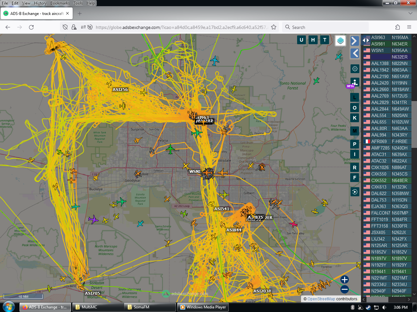417x312 pixels.
Task: Open the Bookmarks menu
Action: [x=60, y=3]
